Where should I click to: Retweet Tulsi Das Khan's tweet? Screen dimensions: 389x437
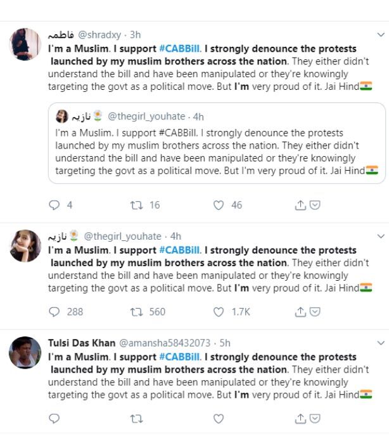point(135,418)
